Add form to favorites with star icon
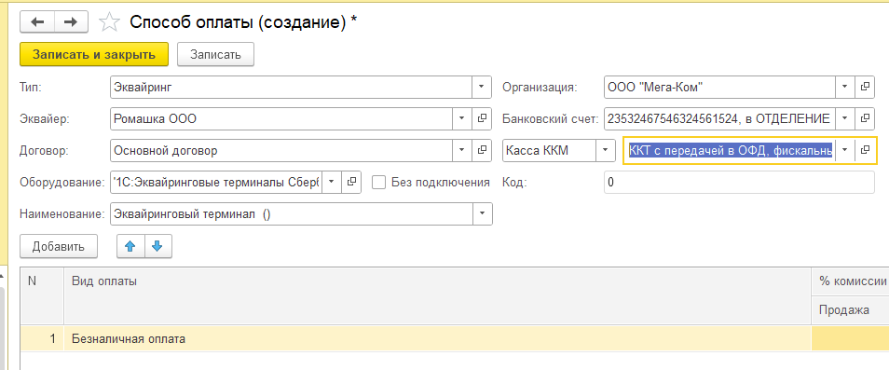The height and width of the screenshot is (370, 889). tap(109, 22)
